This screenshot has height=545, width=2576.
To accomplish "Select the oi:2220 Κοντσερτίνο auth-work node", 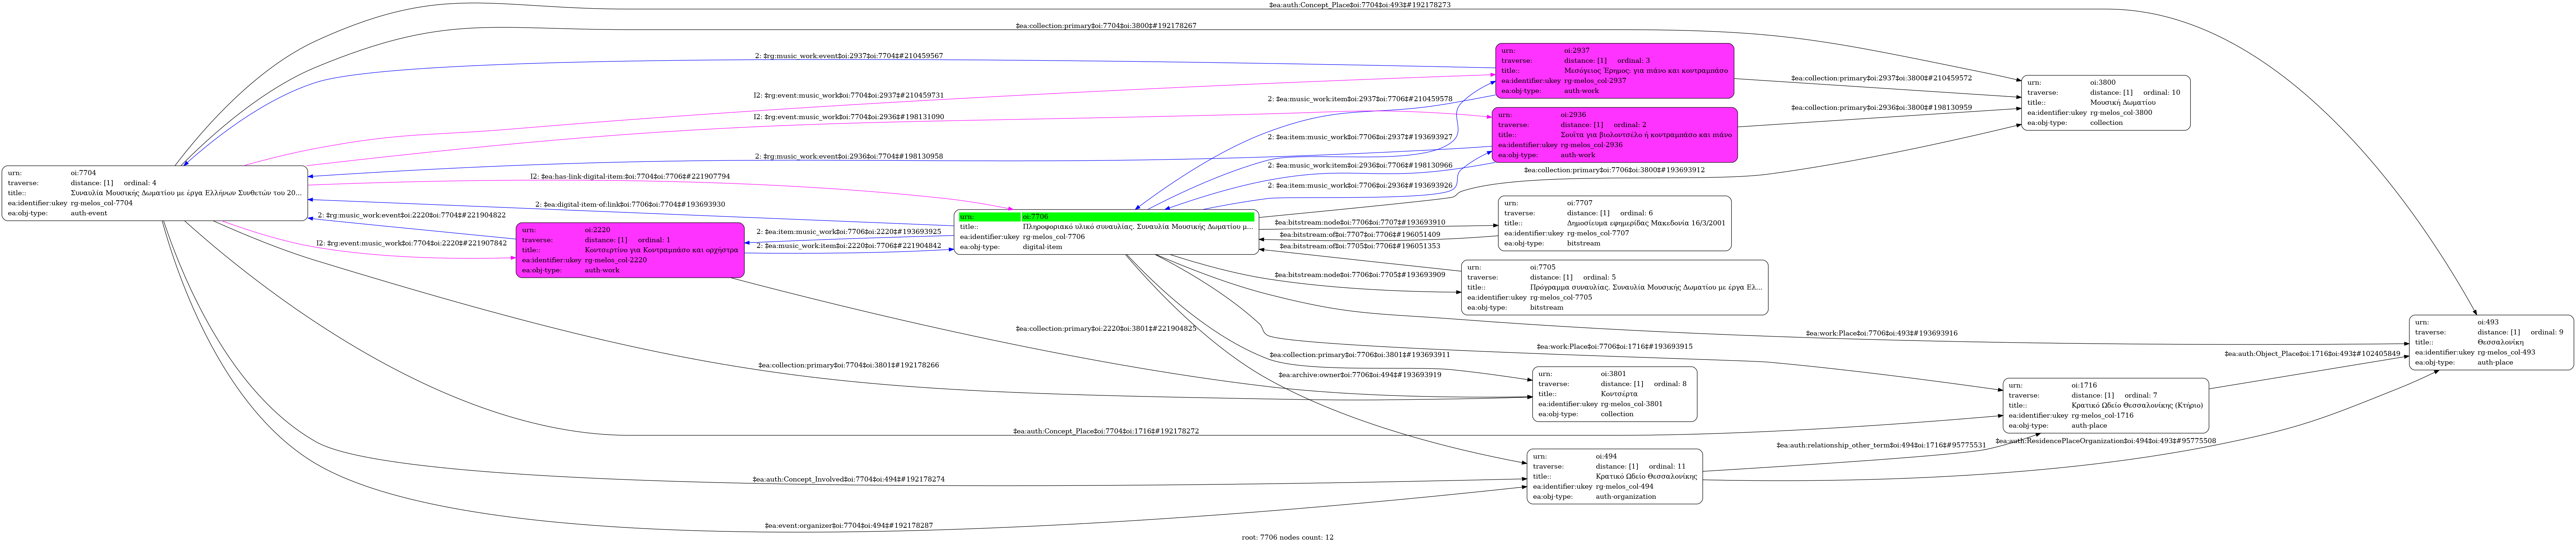I will click(x=630, y=250).
